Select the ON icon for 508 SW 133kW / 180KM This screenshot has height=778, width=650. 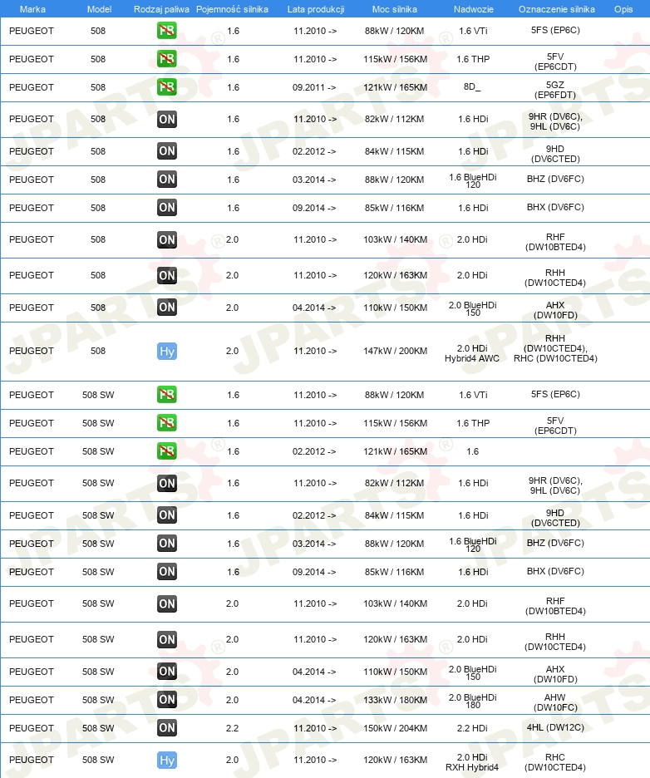[167, 700]
